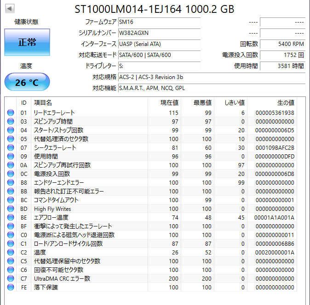This screenshot has width=310, height=305.
Task: Click threshold value 45 in エアフロー温度 row
Action: coord(241,218)
